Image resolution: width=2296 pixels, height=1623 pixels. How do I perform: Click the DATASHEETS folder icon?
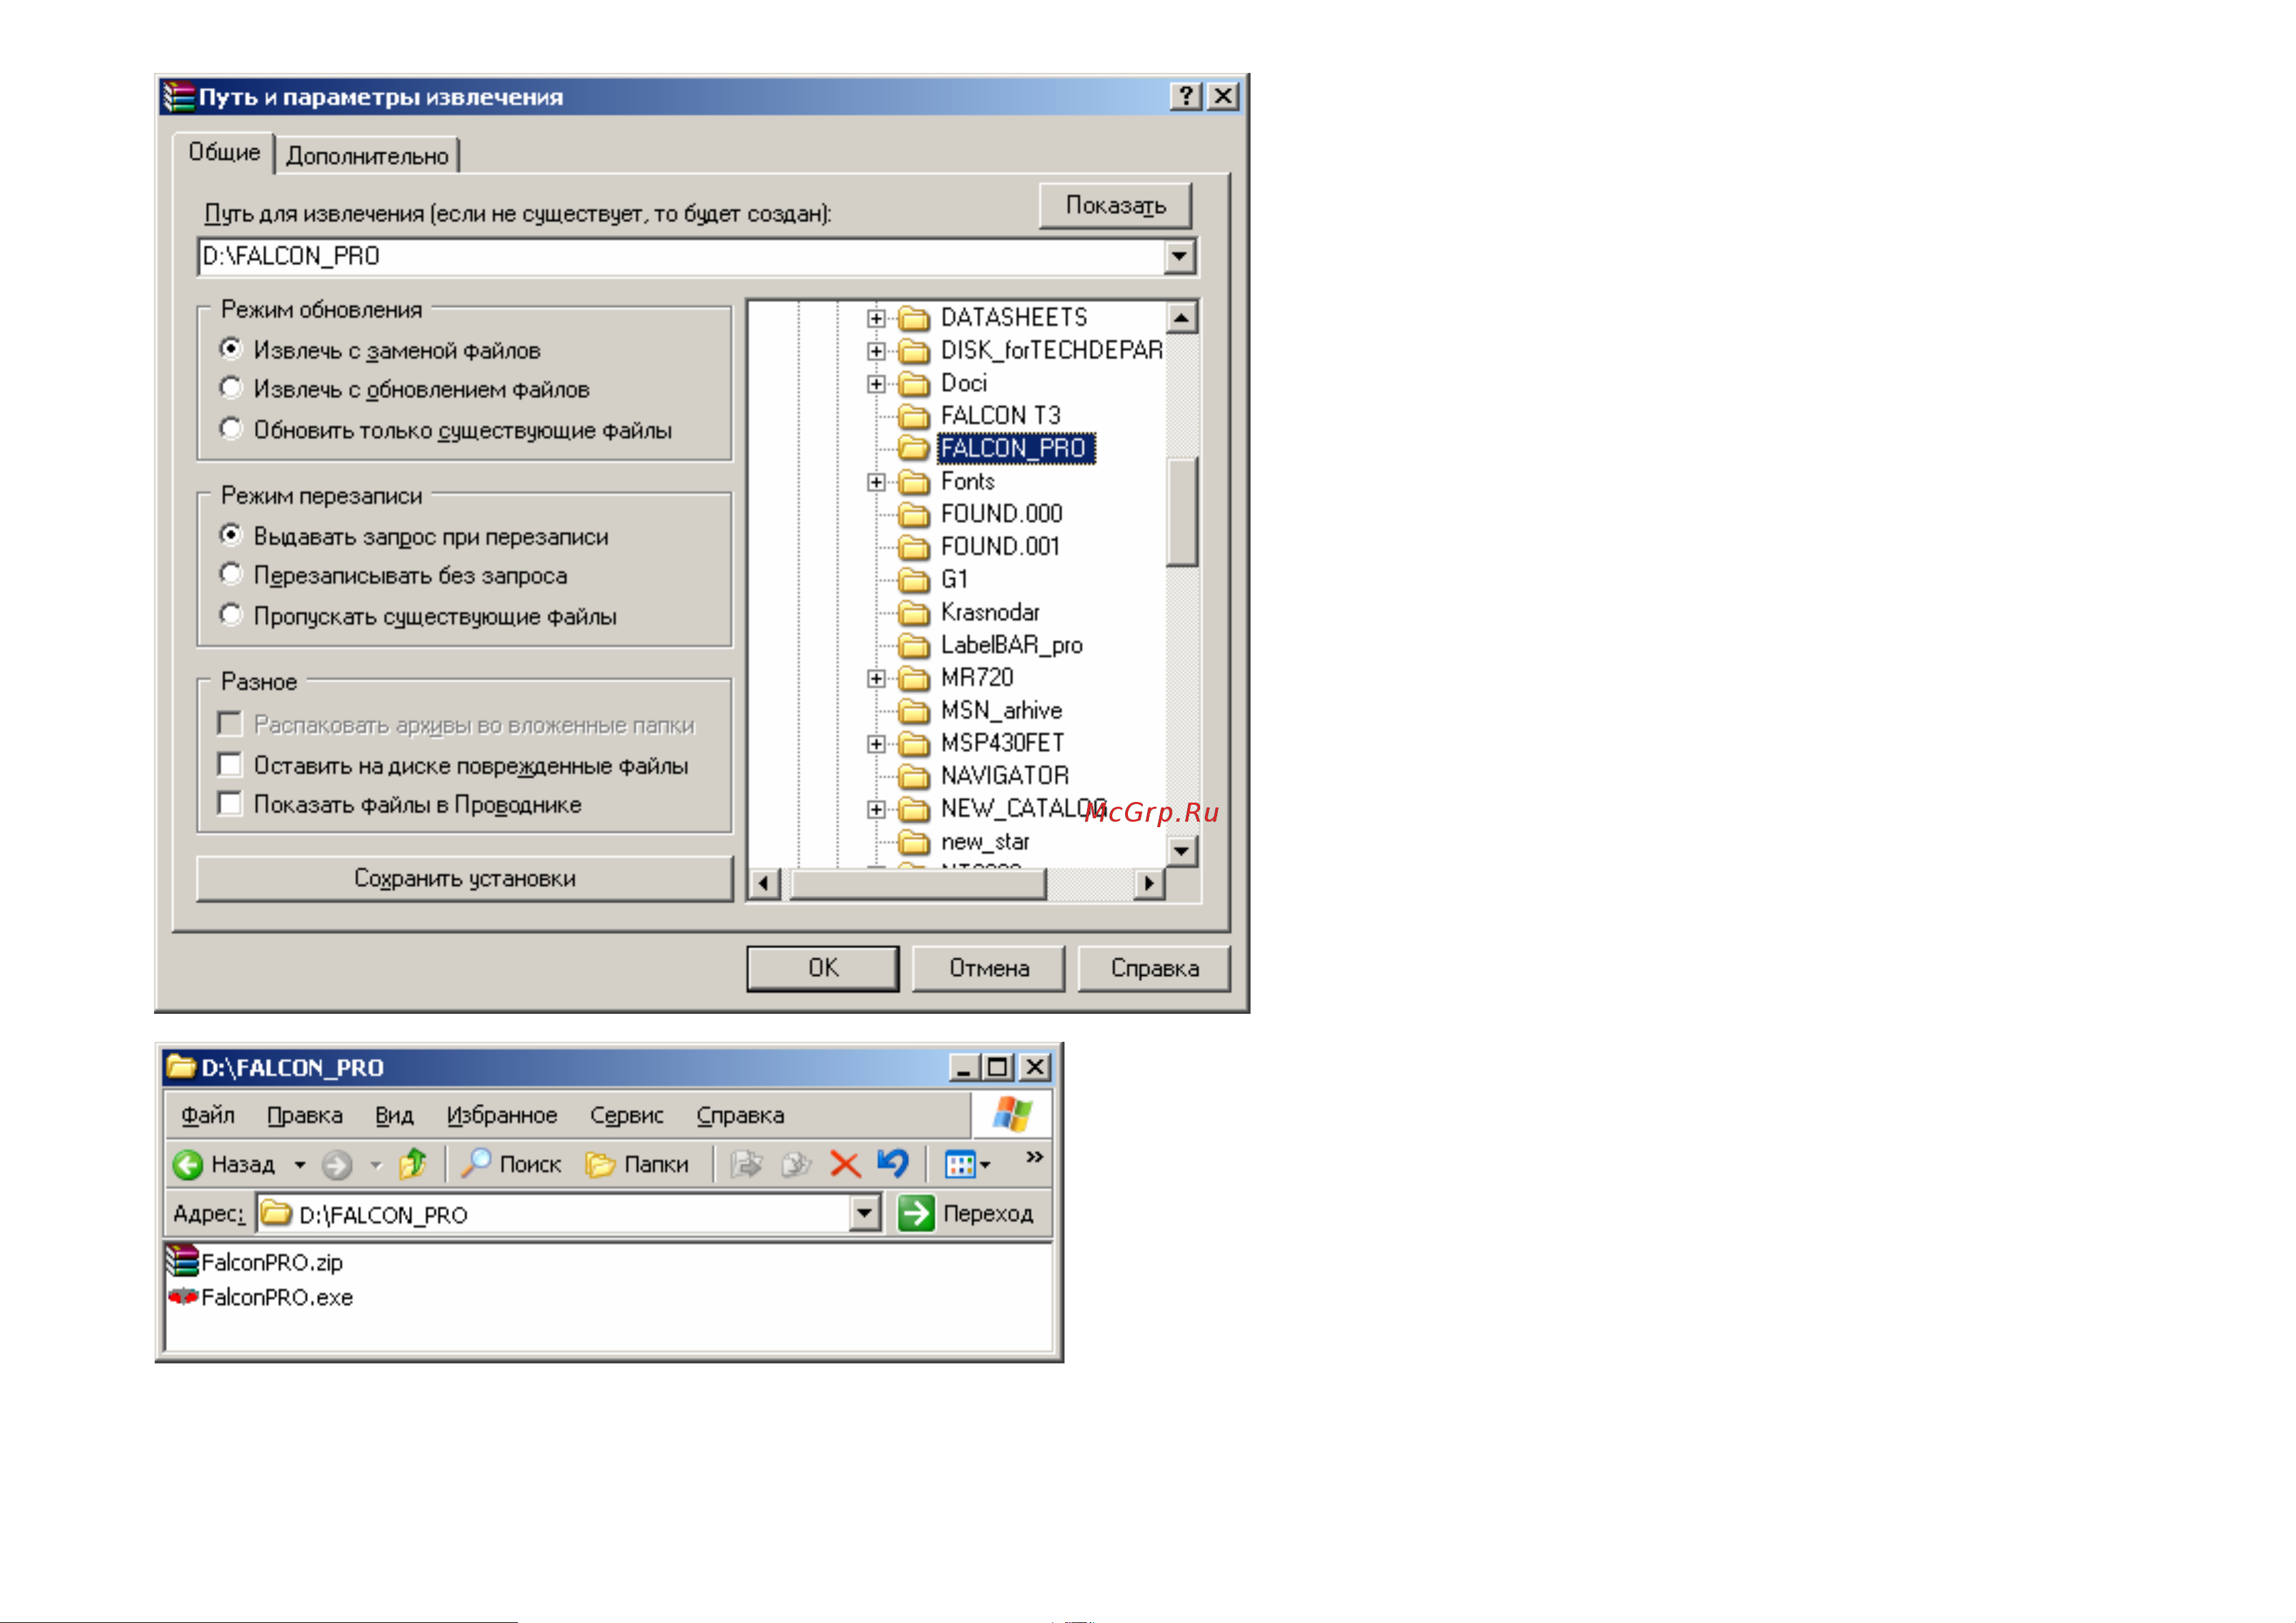(x=914, y=318)
